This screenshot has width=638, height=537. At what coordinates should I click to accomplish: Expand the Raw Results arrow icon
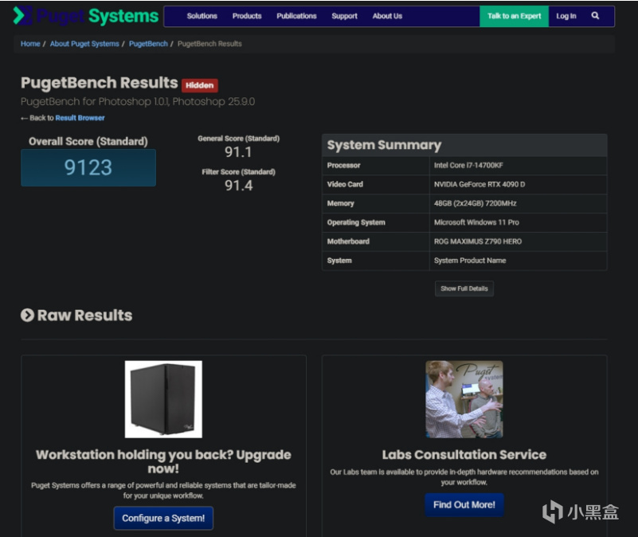[27, 316]
